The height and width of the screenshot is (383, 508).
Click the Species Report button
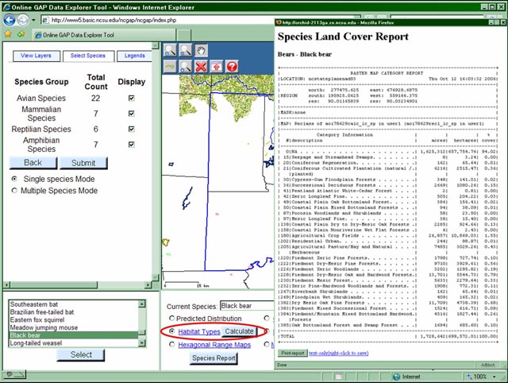(214, 358)
